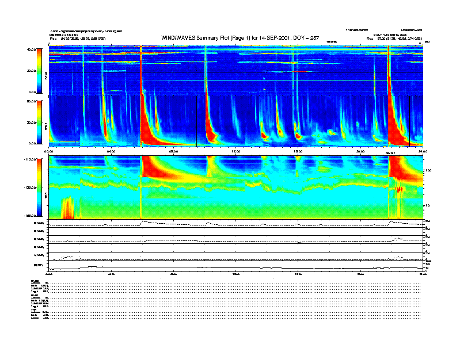456x352 pixels.
Task: Click the red low-frequency feature near 01:00 in TNR
Action: 67,208
